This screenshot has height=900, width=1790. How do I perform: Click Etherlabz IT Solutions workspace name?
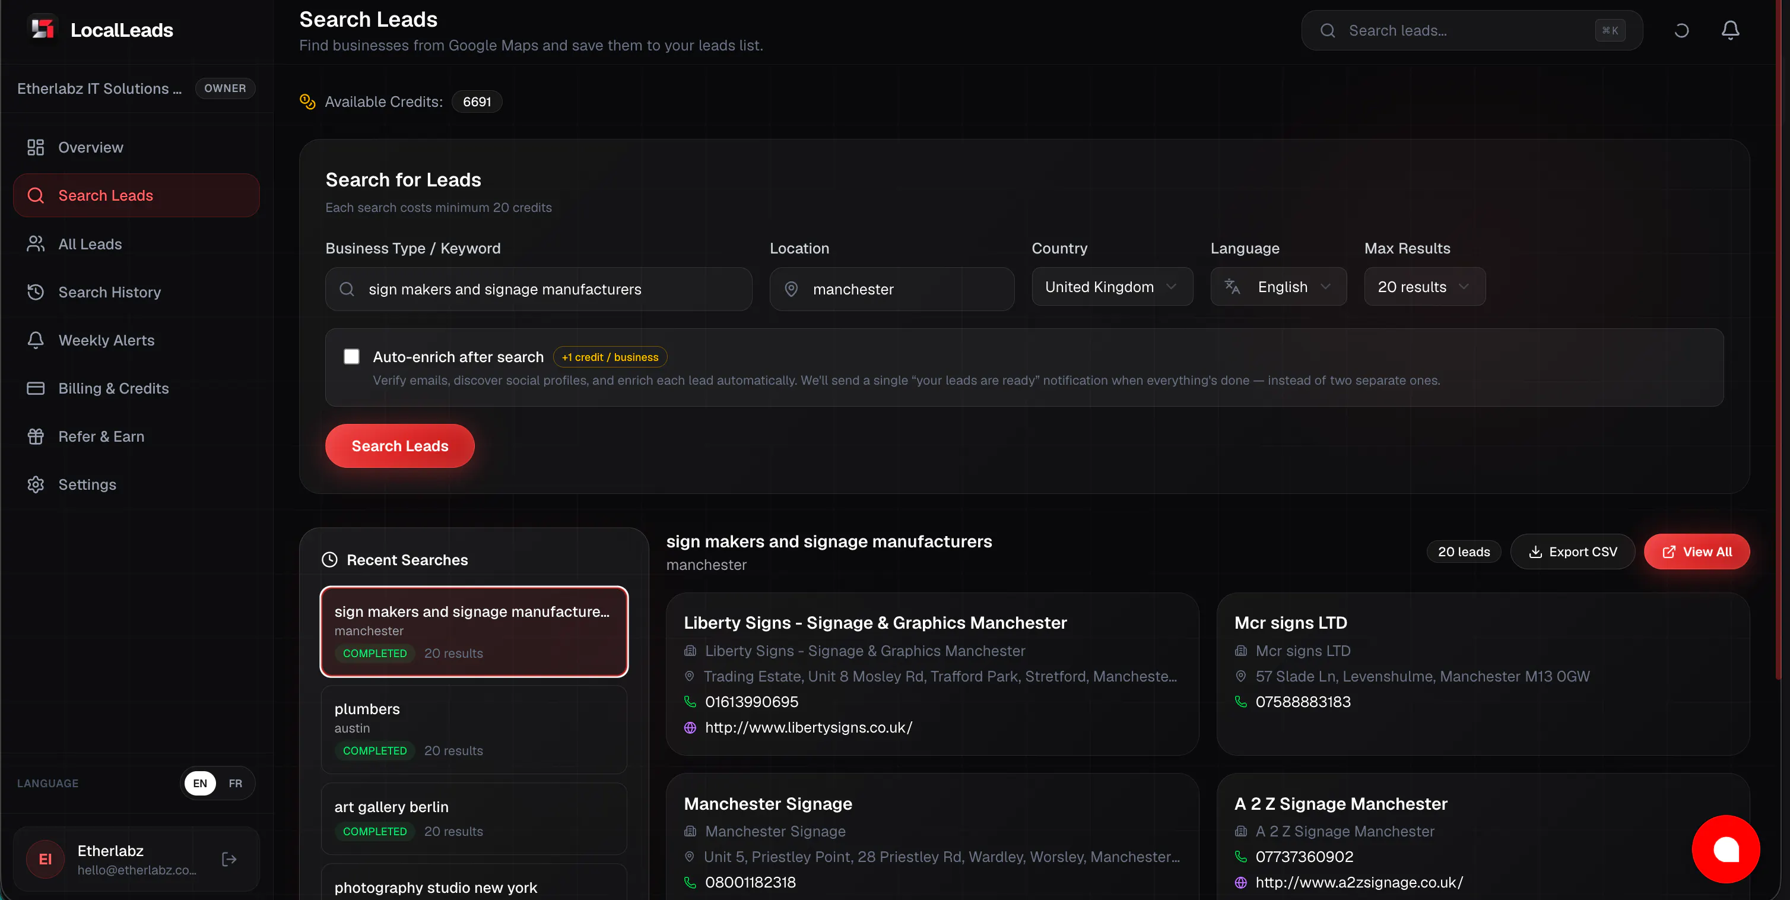[x=99, y=88]
